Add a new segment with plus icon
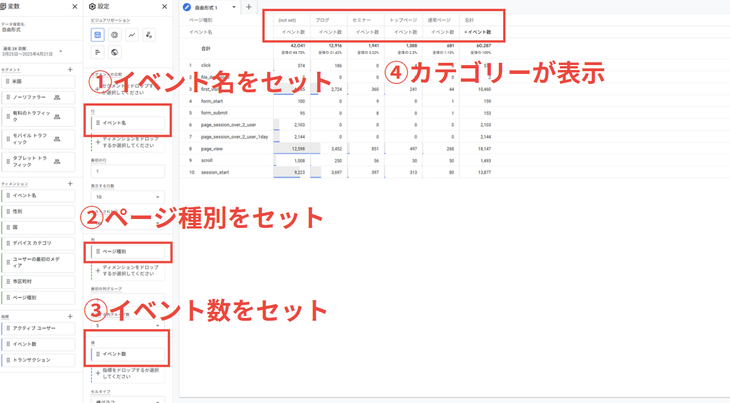 pyautogui.click(x=70, y=69)
